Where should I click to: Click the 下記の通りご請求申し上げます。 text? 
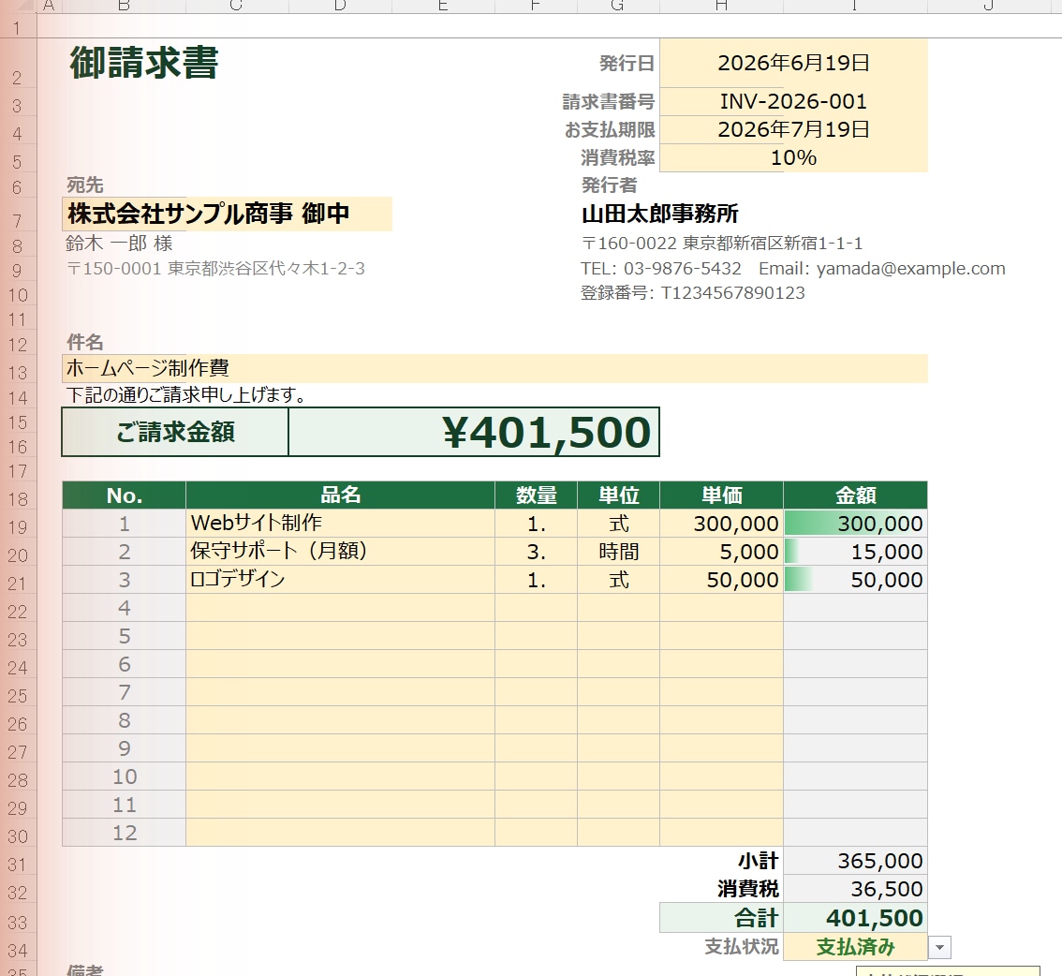pyautogui.click(x=185, y=394)
